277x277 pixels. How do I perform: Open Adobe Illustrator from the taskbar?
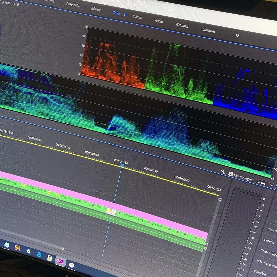[x=17, y=248]
